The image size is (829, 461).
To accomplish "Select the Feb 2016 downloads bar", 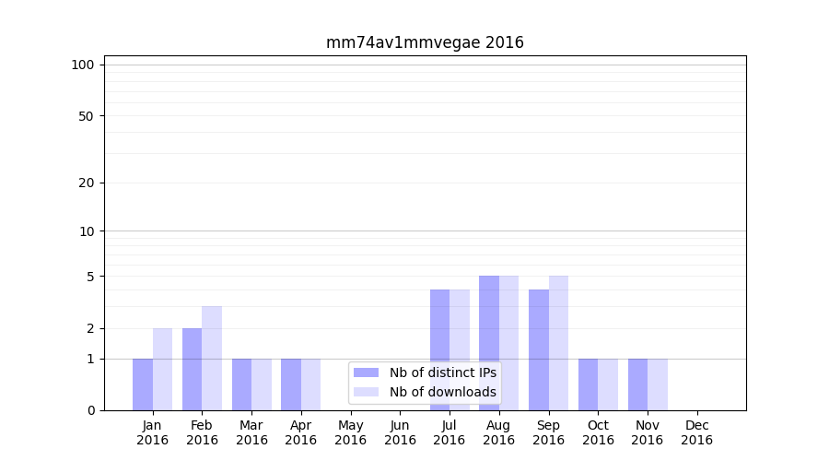I will (212, 358).
